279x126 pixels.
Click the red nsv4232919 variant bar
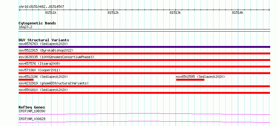[x=144, y=86]
